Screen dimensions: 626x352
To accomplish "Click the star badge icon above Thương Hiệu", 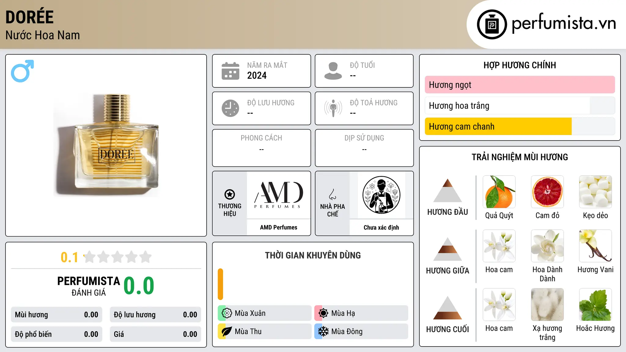I will [x=230, y=194].
